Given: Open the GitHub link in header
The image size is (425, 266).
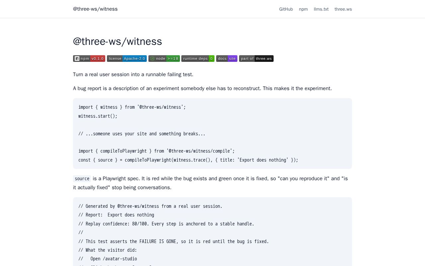Looking at the screenshot, I should click(x=286, y=9).
